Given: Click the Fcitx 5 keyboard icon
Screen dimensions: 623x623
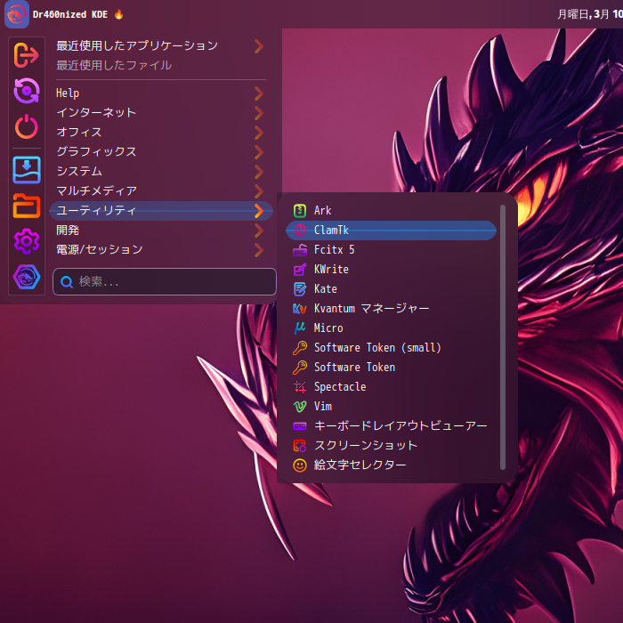Looking at the screenshot, I should tap(300, 250).
